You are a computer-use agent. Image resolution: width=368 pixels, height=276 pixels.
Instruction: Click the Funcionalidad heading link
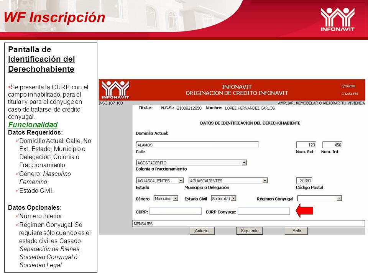[x=33, y=125]
